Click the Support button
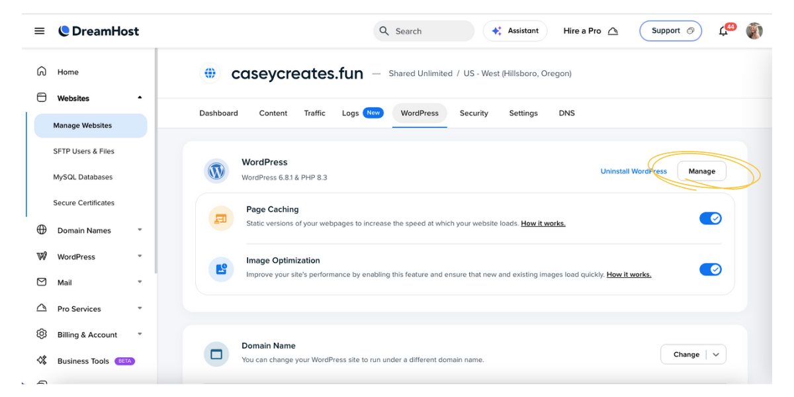Screen dimensions: 794x397 (670, 31)
